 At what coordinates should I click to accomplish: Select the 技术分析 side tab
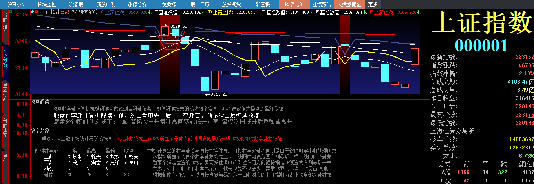[5, 62]
